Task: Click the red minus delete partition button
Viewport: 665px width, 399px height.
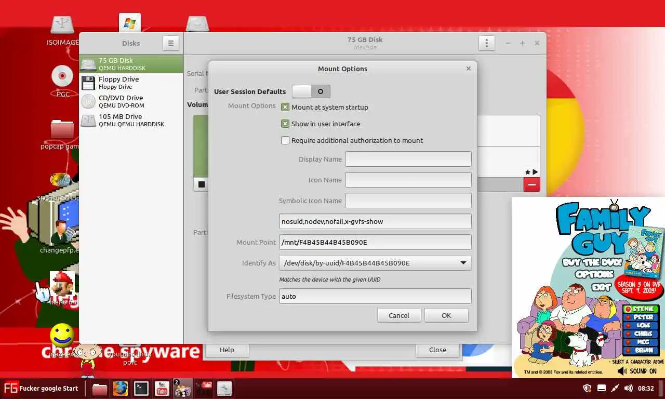Action: [x=532, y=184]
